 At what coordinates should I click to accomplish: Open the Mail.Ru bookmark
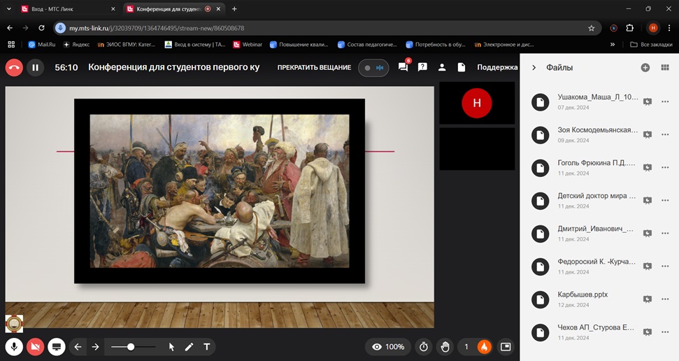(42, 44)
